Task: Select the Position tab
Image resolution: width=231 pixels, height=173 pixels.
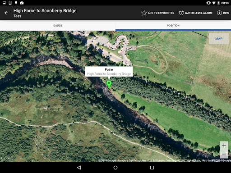Action: click(x=173, y=25)
